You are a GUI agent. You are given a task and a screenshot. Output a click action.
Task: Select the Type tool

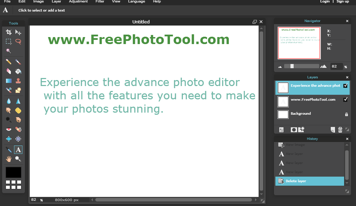point(18,149)
